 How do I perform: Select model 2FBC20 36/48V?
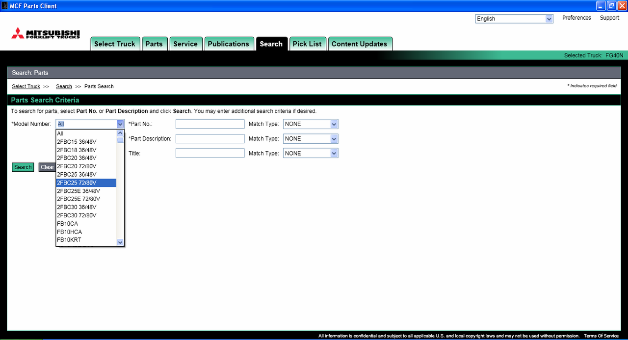tap(86, 158)
